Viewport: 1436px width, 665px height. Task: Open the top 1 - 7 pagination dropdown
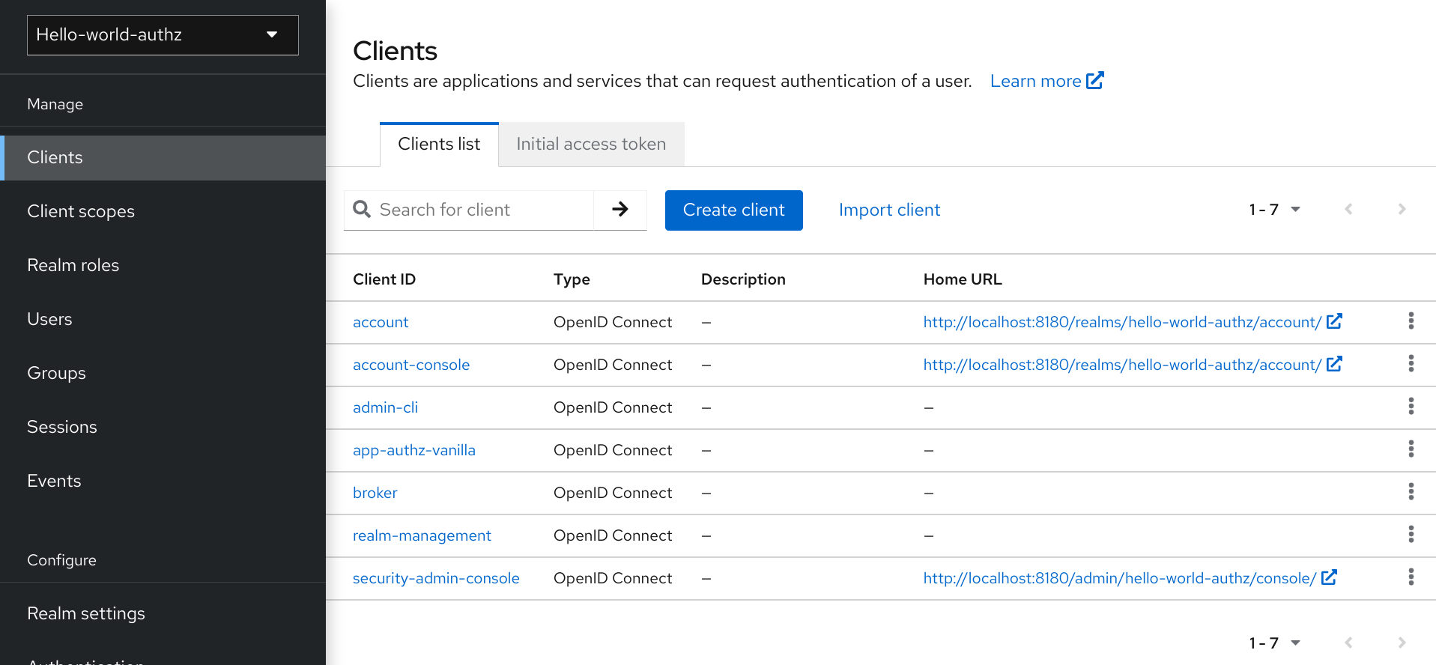coord(1274,210)
